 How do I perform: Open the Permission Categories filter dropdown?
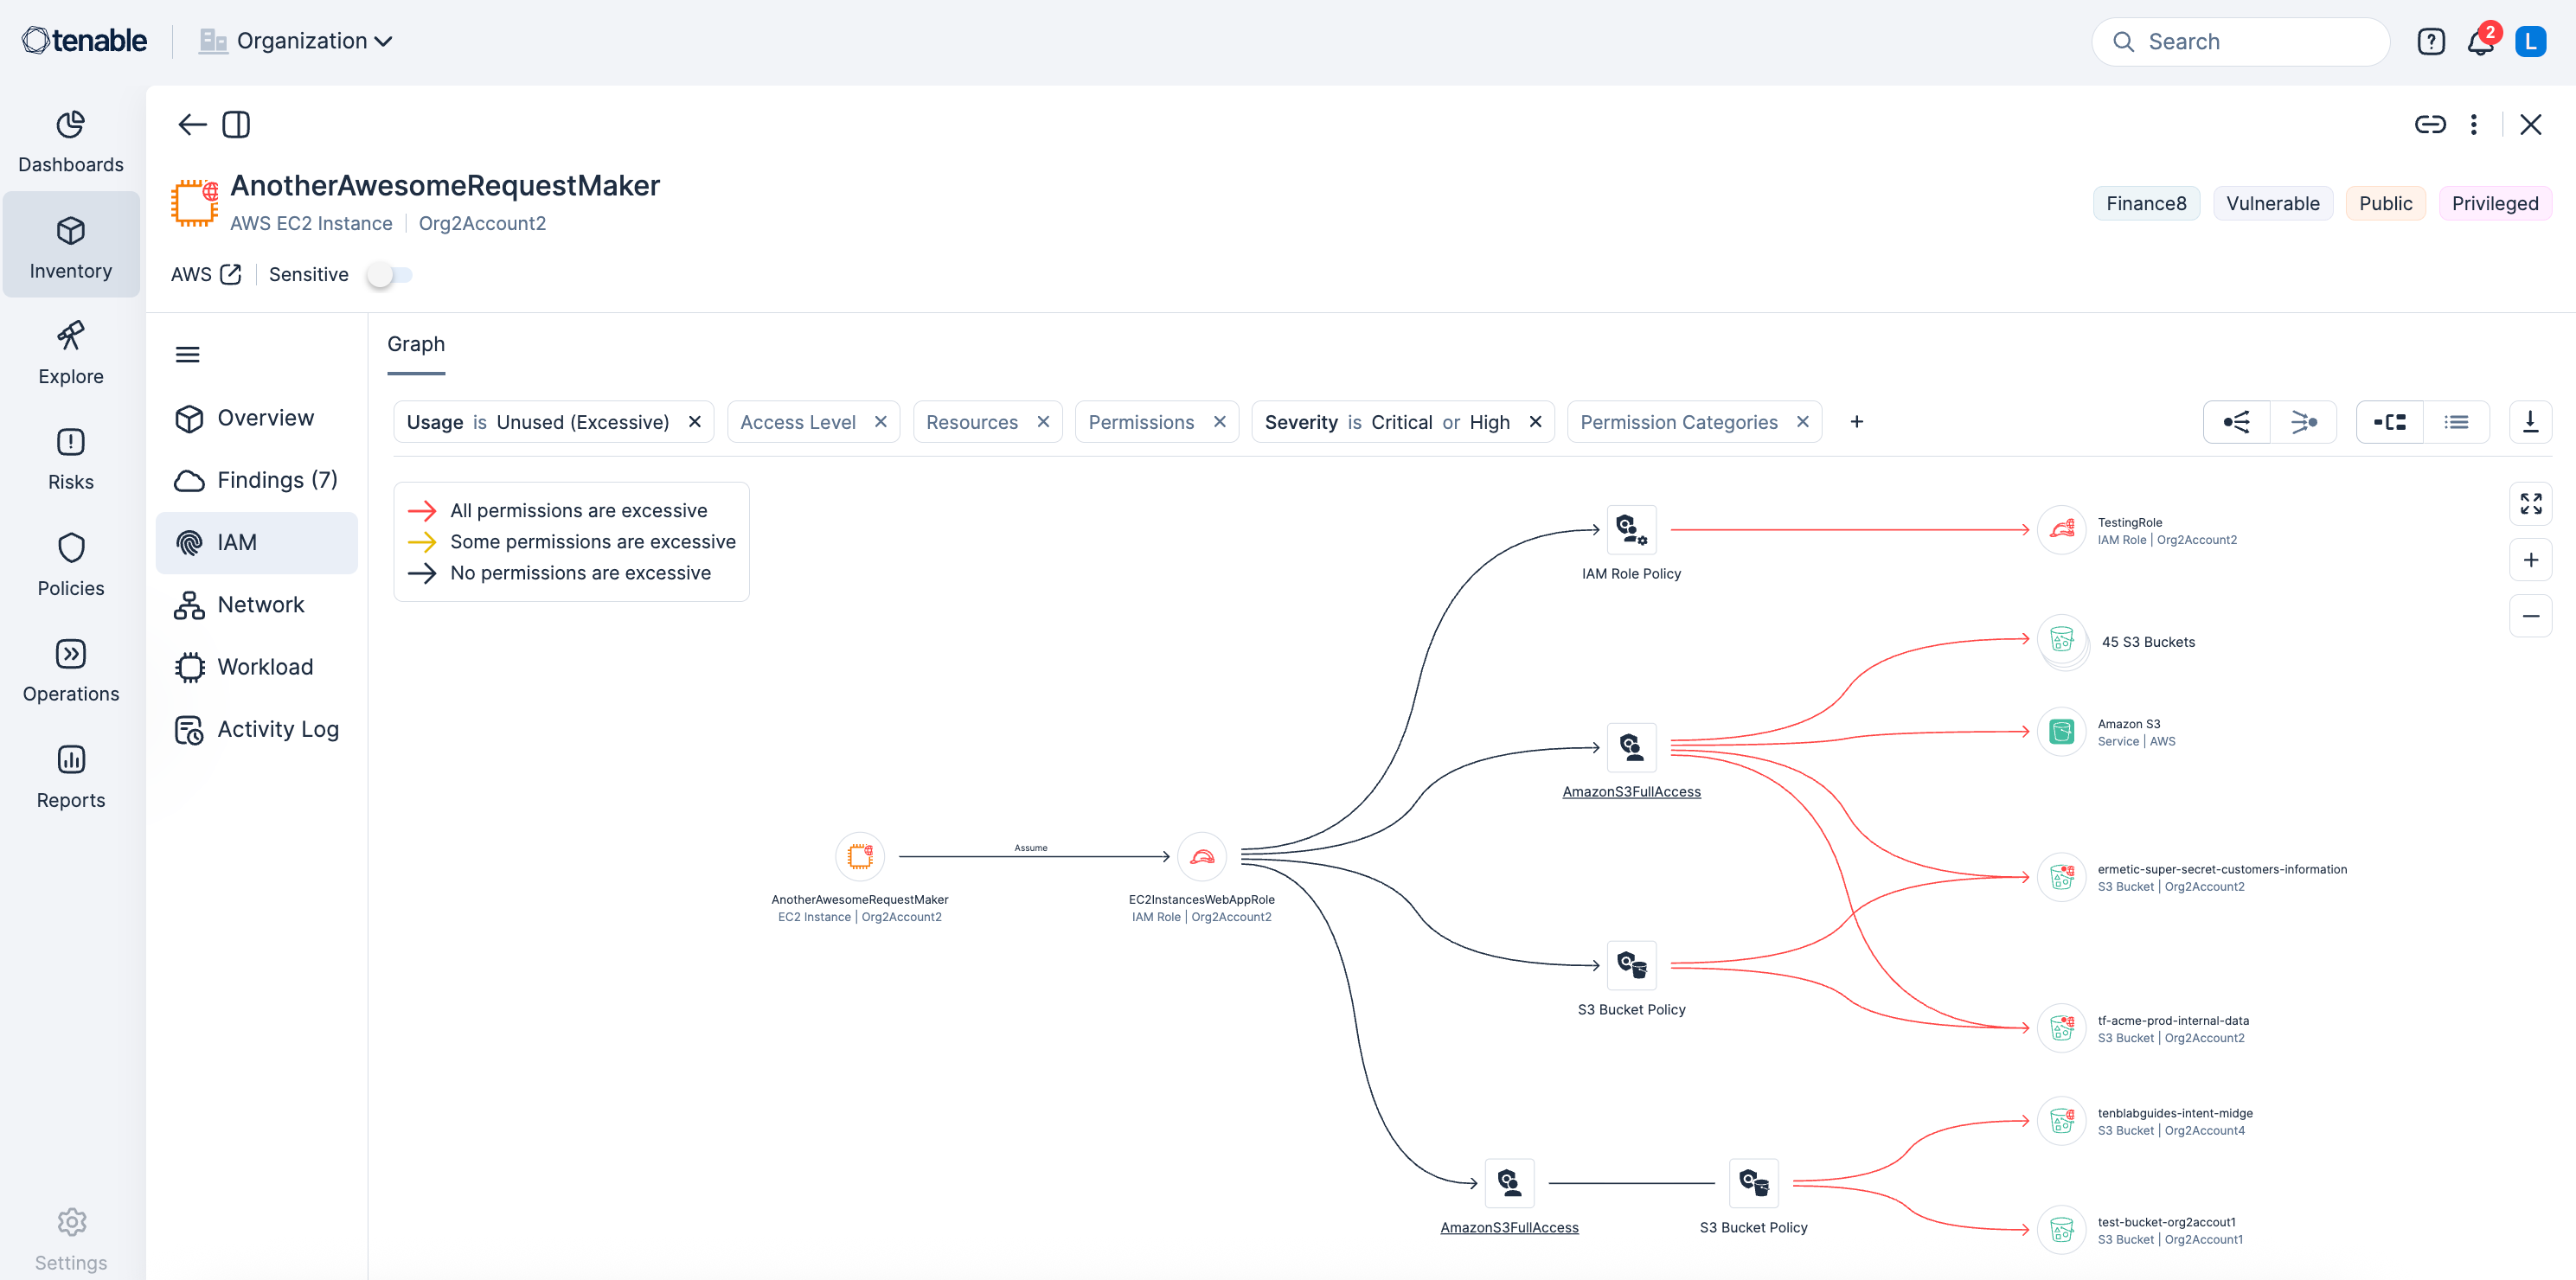tap(1678, 422)
